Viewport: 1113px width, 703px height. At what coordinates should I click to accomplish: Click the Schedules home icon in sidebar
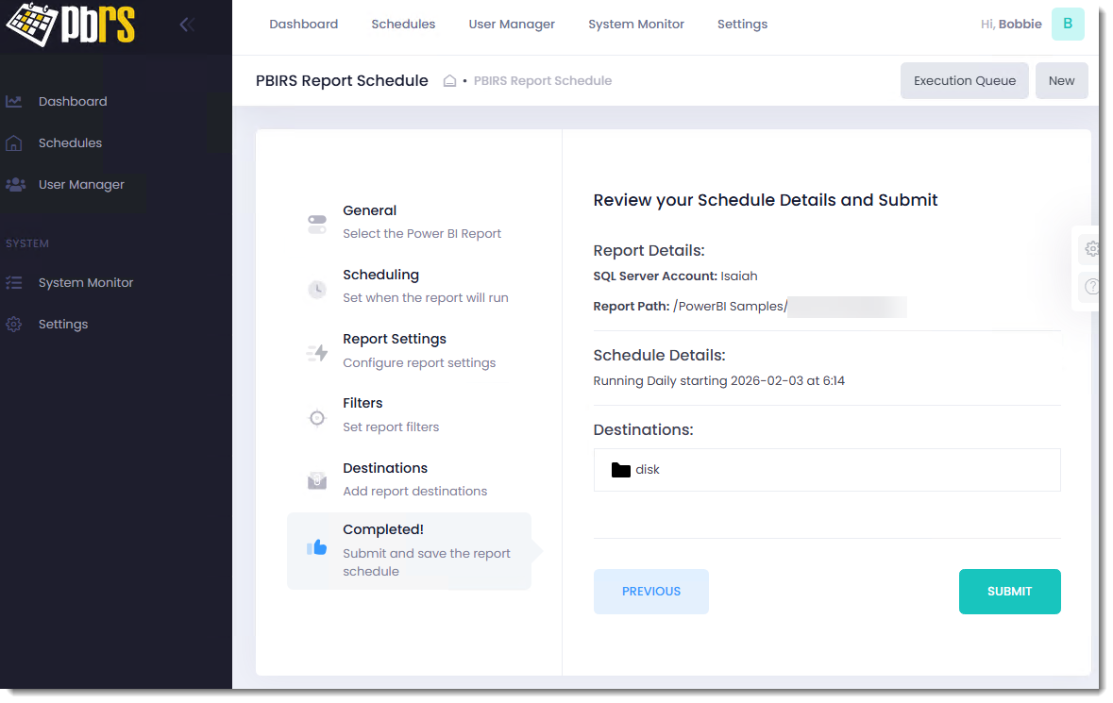(14, 143)
